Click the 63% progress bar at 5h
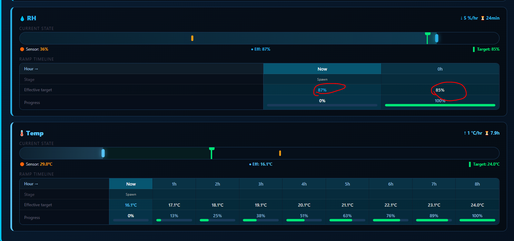This screenshot has height=241, width=514. 347,220
